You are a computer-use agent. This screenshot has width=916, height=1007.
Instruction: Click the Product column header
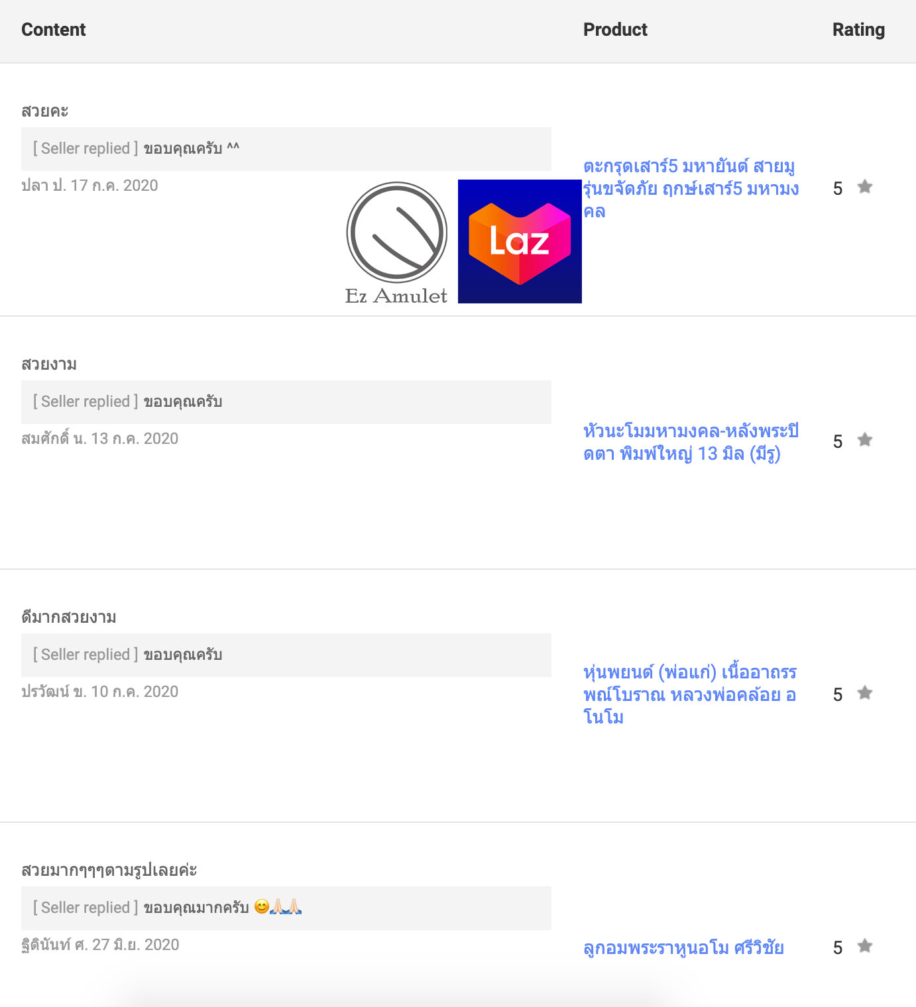click(615, 30)
